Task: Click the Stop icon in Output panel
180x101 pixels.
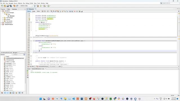Action: coord(28,75)
